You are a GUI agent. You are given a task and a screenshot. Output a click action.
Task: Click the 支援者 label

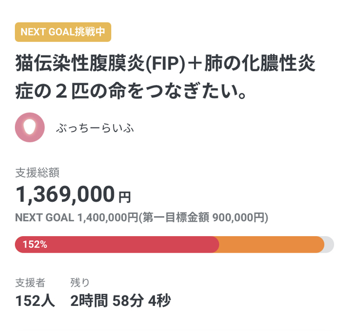pyautogui.click(x=30, y=282)
